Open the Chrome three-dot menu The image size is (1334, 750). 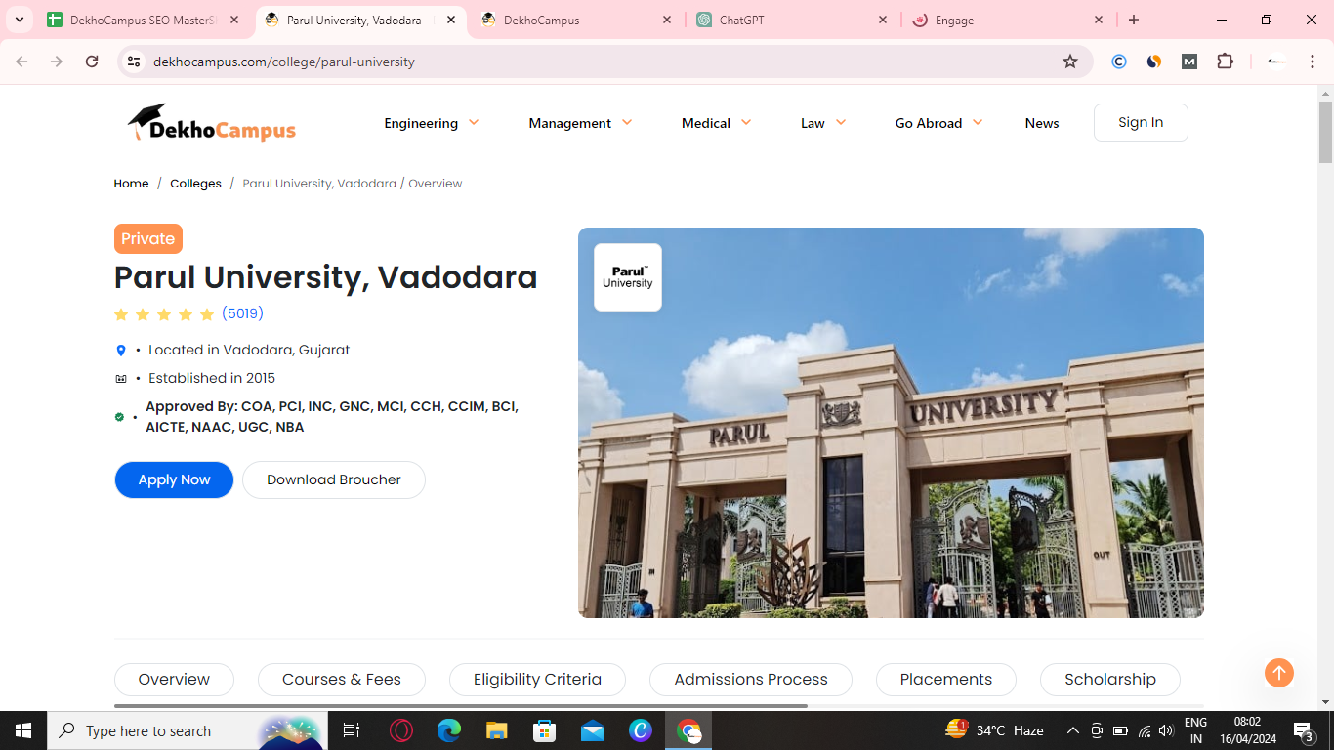click(x=1313, y=62)
